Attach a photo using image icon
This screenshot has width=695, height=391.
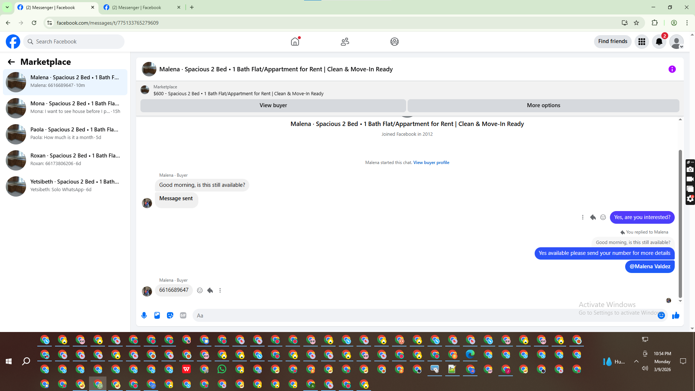pyautogui.click(x=157, y=315)
